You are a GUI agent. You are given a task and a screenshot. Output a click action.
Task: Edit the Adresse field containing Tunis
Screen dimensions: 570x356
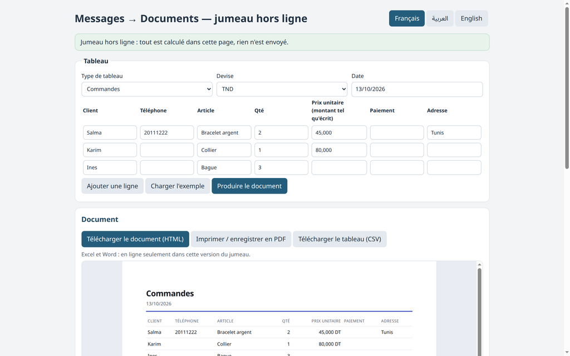(454, 132)
